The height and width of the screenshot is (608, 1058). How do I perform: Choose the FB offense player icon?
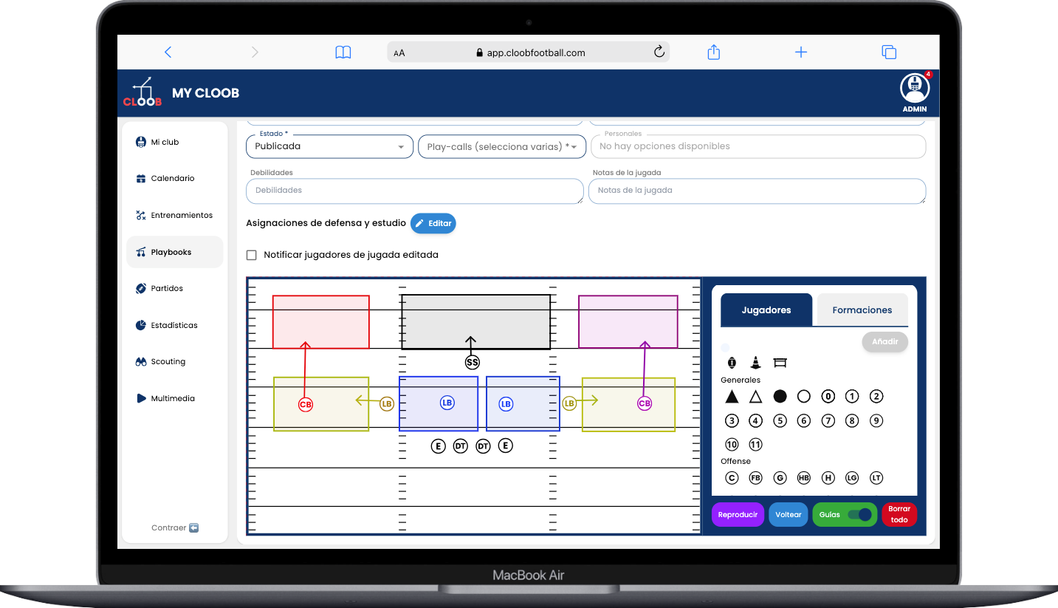coord(755,478)
